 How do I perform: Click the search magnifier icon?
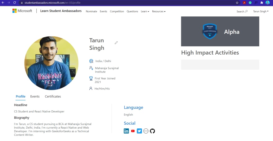click(246, 11)
